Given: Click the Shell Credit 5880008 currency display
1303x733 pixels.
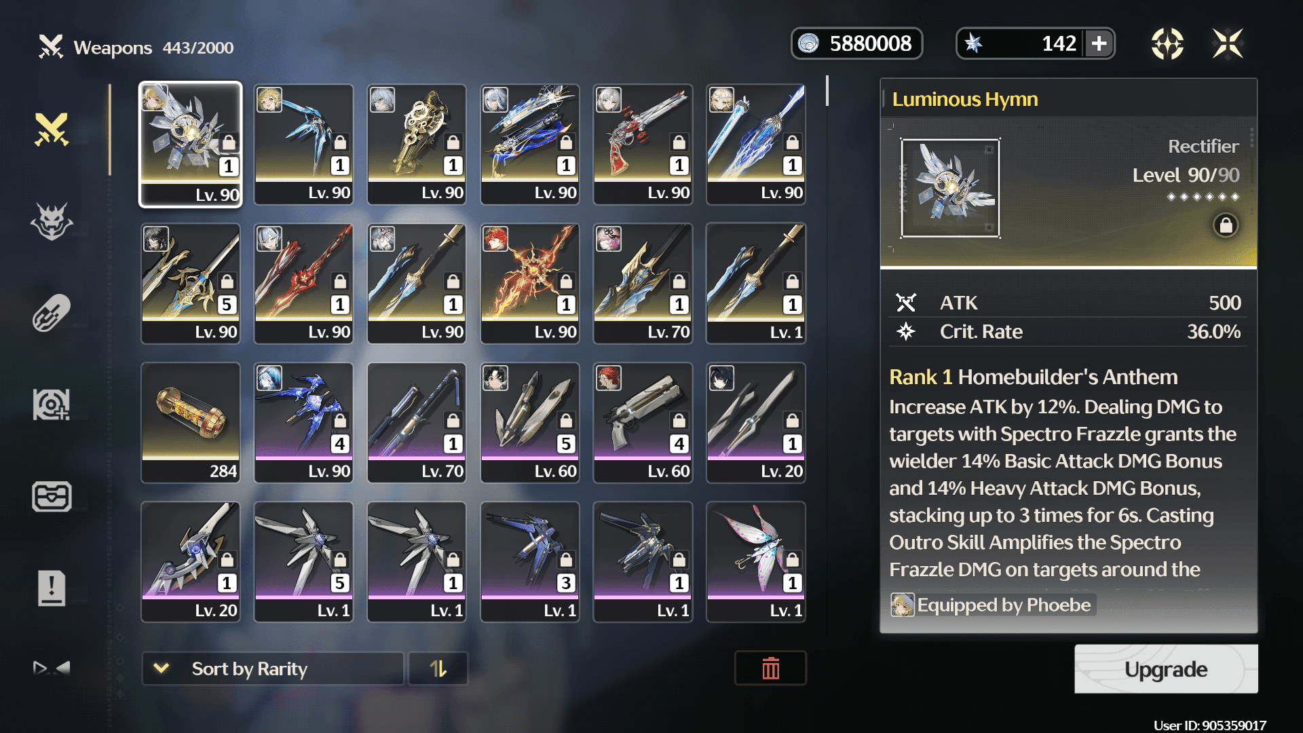Looking at the screenshot, I should click(x=856, y=43).
